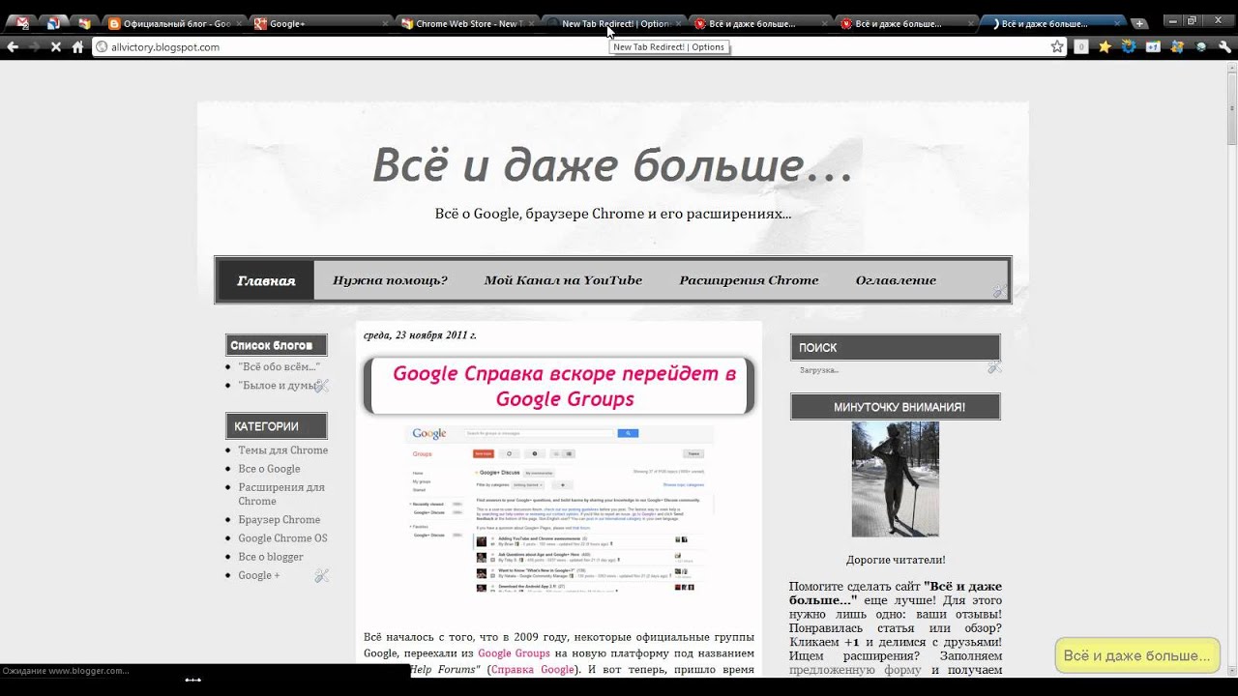Screen dimensions: 1238x696
Task: Open Мой Канал на YouTube menu item
Action: click(563, 280)
